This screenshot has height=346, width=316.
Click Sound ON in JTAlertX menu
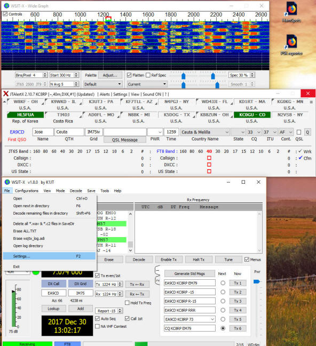(x=152, y=94)
